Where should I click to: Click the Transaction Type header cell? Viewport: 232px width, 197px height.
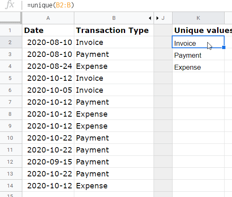tap(114, 30)
